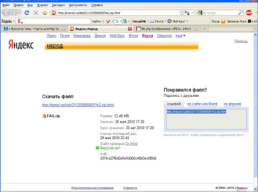258x192 pixels.
Task: Open the Яндекс toolbar logo dropdown arrow
Action: (x=14, y=21)
